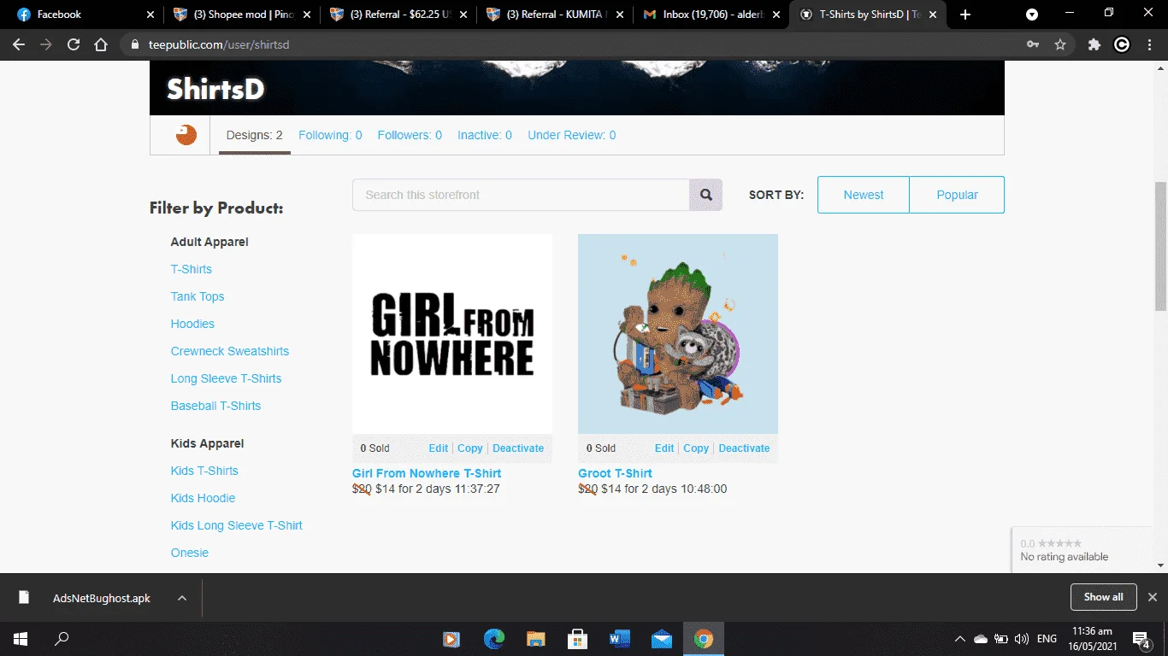This screenshot has height=656, width=1168.
Task: Open saved passwords key icon
Action: pyautogui.click(x=1033, y=45)
